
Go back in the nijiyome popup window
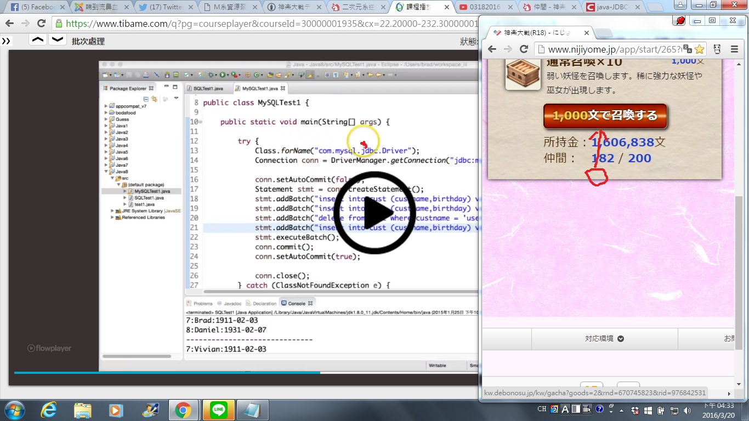pos(492,49)
